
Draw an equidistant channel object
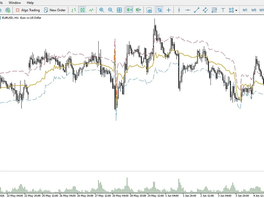pos(205,10)
